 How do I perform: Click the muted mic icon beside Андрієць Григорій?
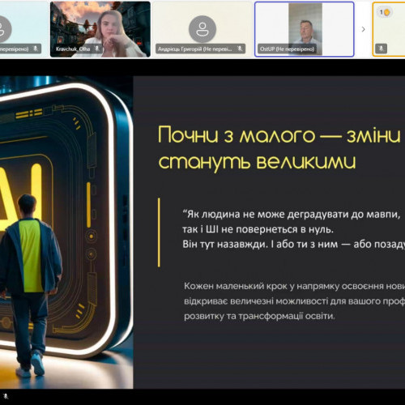click(x=240, y=49)
